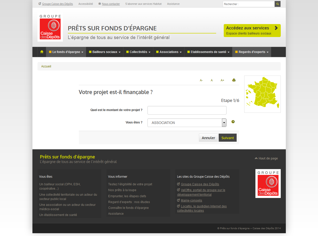Click the Annuler button
The height and width of the screenshot is (236, 318).
point(208,138)
